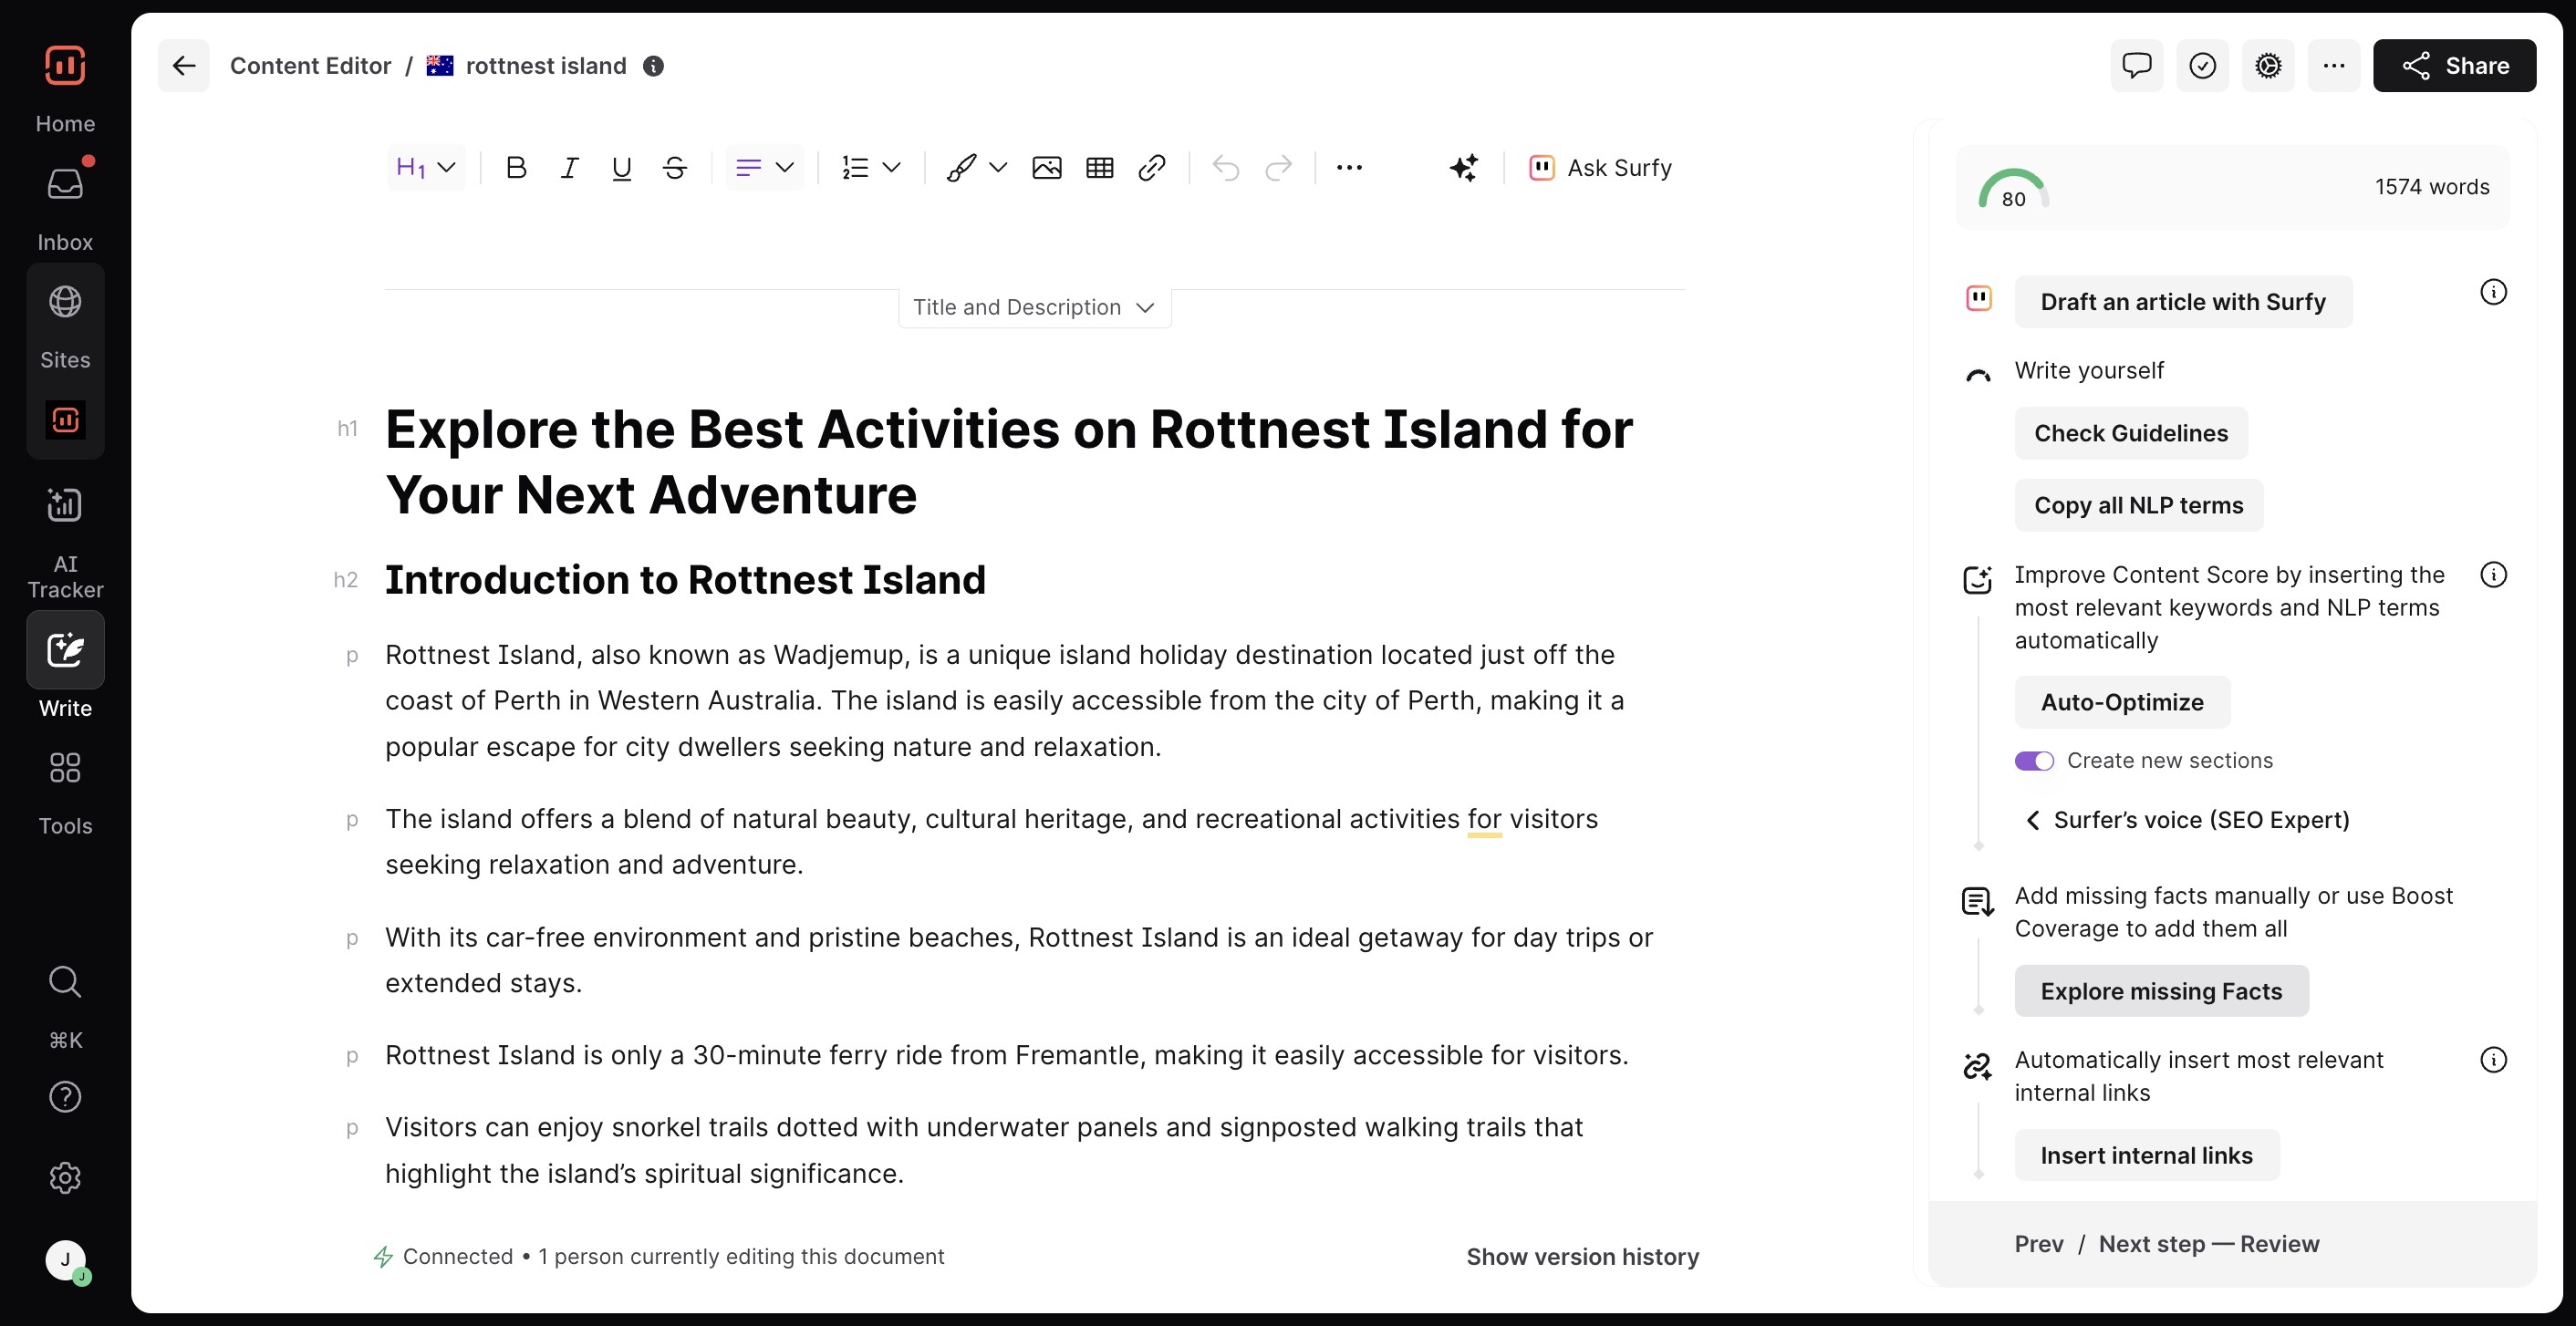2576x1326 pixels.
Task: Open the red Surfer site icon under Sites
Action: (x=65, y=420)
